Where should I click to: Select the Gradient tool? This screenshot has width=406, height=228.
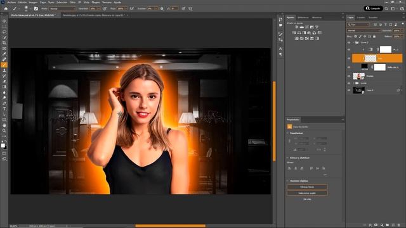(x=4, y=87)
